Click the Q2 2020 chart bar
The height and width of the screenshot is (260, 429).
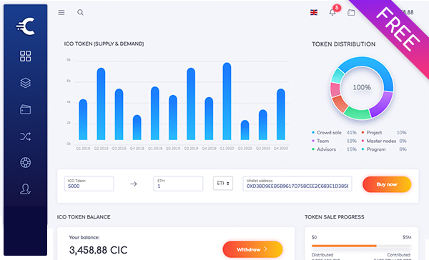(245, 130)
